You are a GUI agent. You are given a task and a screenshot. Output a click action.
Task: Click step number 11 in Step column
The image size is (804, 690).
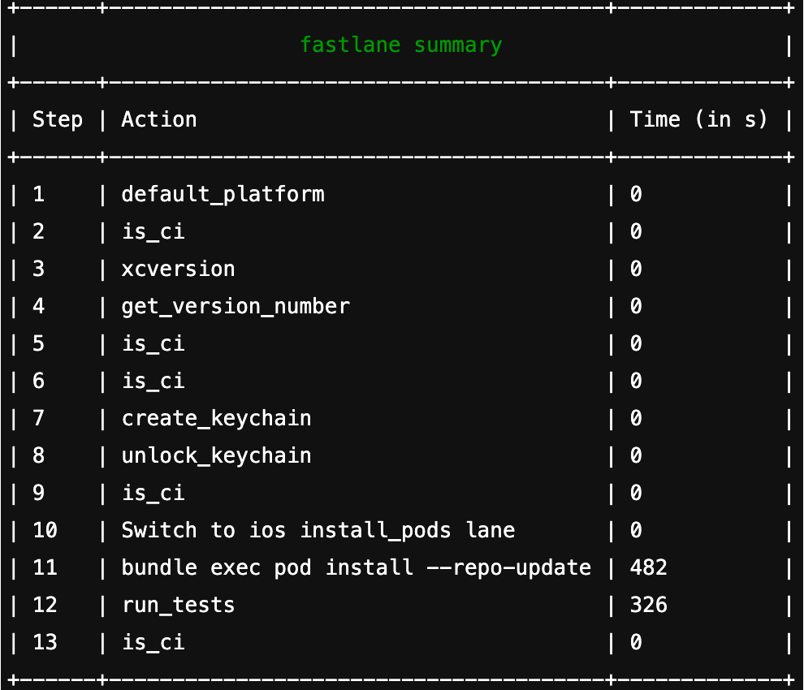[45, 567]
